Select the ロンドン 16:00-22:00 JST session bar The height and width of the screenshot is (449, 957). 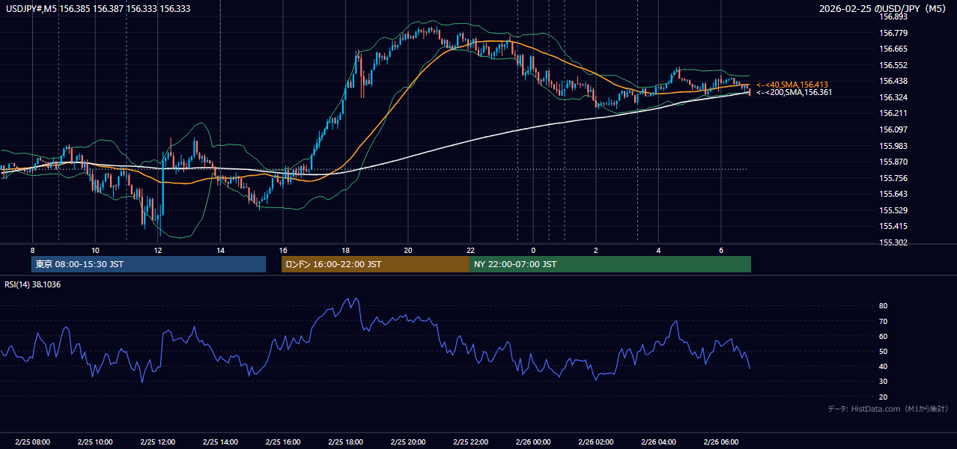pos(375,264)
